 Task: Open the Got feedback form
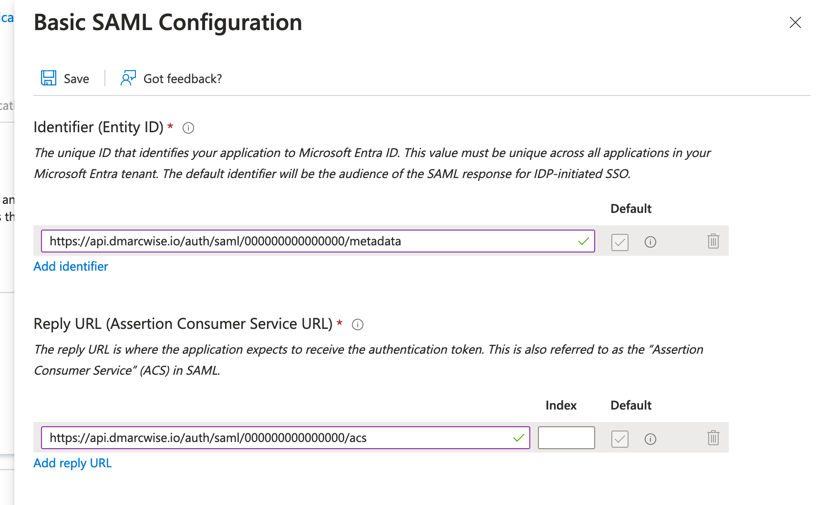tap(182, 78)
